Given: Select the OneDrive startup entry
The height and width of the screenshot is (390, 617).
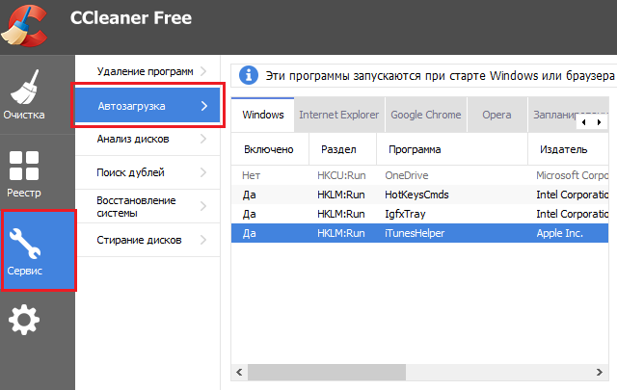Looking at the screenshot, I should tap(405, 176).
